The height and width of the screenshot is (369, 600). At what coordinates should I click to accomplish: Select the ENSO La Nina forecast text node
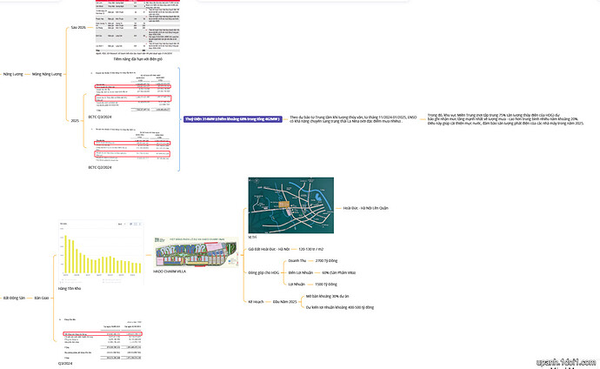(x=353, y=119)
